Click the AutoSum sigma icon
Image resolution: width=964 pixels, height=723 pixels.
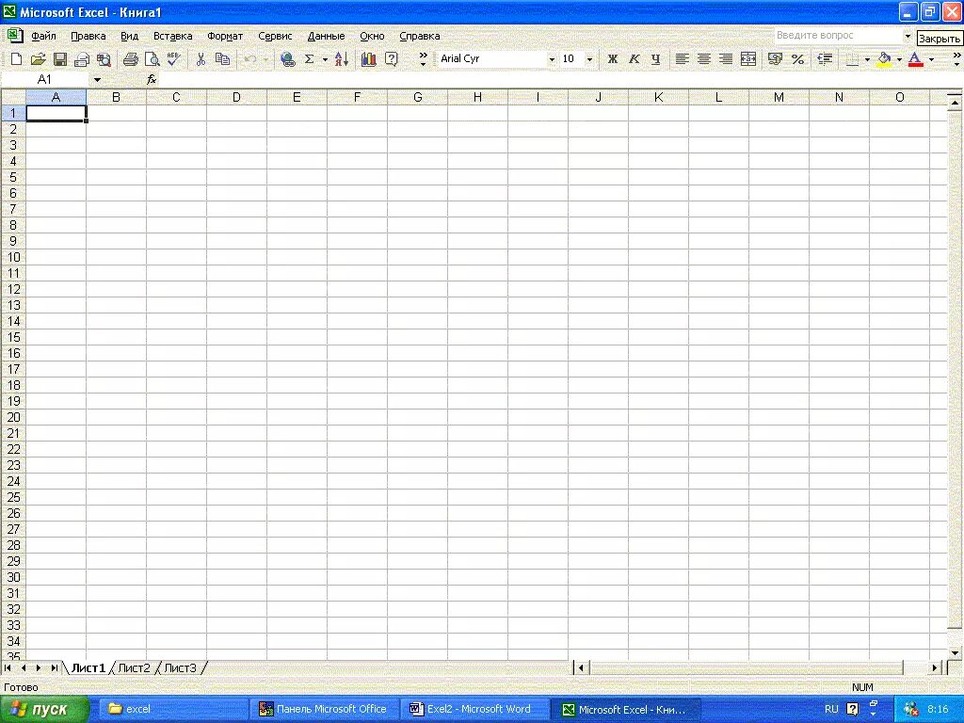tap(309, 59)
